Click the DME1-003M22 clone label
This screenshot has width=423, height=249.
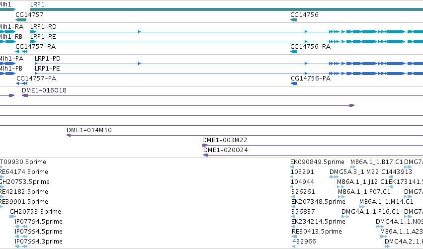225,140
